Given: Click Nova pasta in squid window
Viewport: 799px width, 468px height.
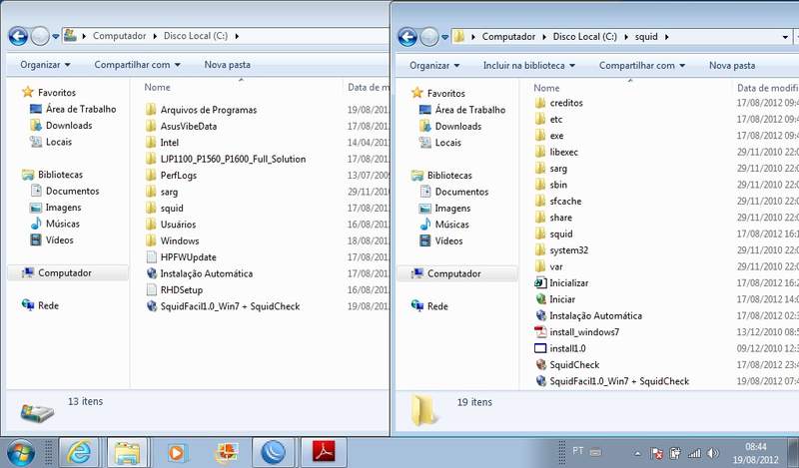Looking at the screenshot, I should point(732,66).
